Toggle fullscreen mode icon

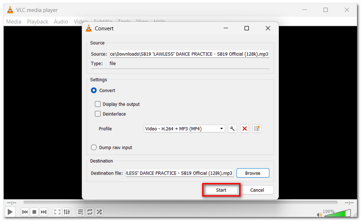click(57, 212)
